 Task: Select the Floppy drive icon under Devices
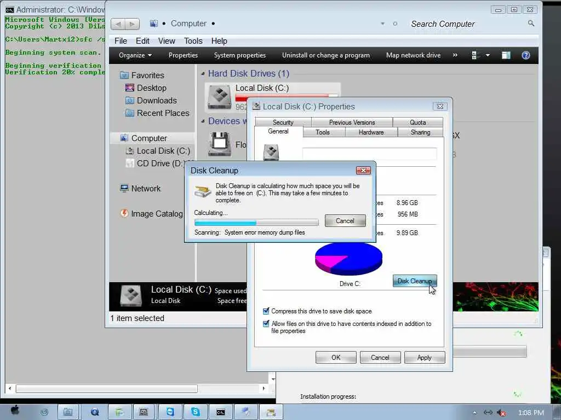click(x=220, y=144)
